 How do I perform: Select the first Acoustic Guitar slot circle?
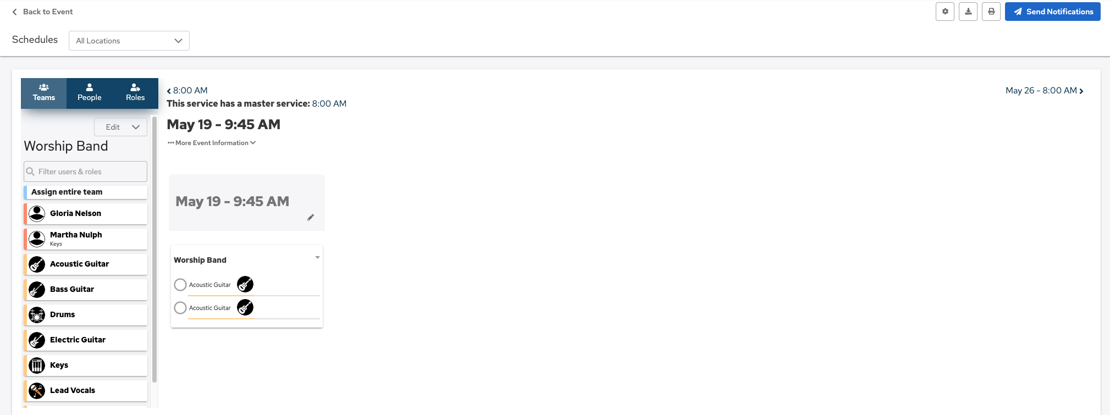[180, 285]
